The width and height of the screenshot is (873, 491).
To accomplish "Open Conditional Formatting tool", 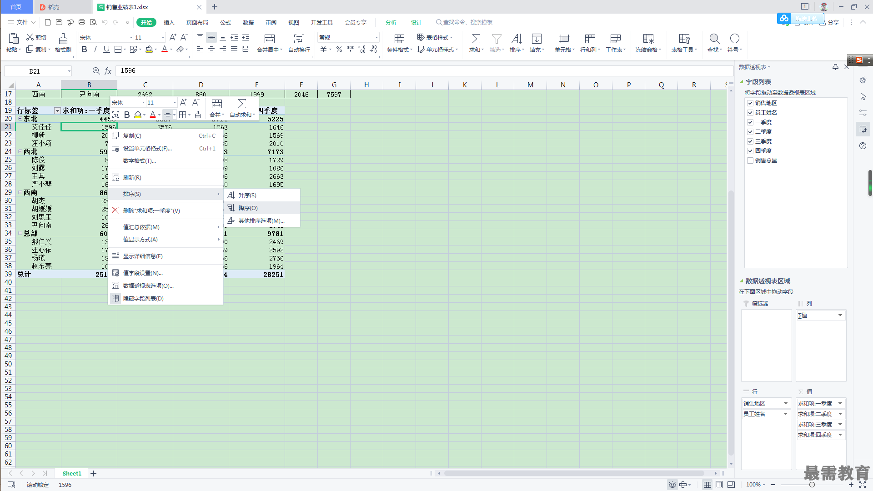I will tap(399, 39).
